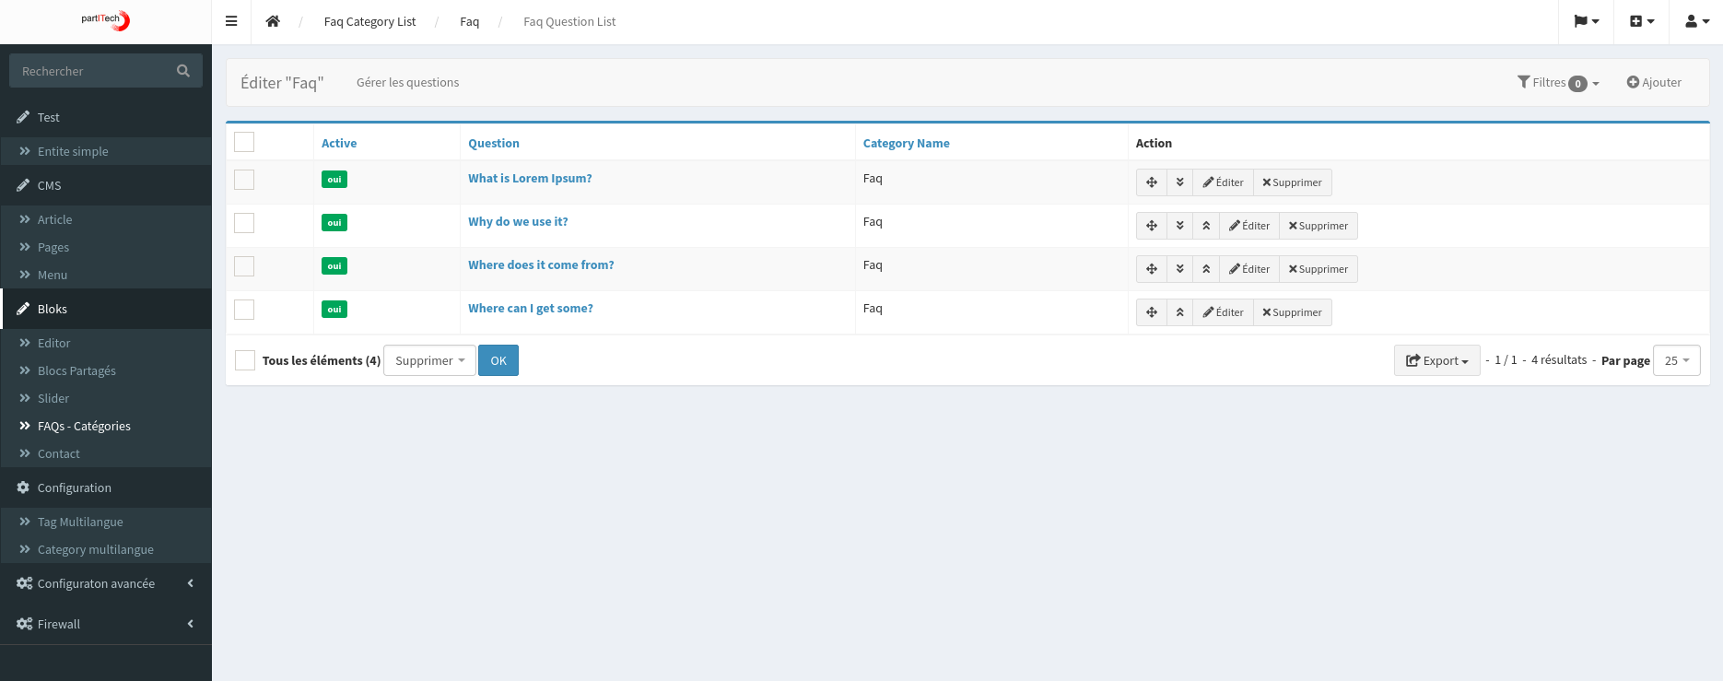Image resolution: width=1723 pixels, height=681 pixels.
Task: Check the Where can I get some? checkbox
Action: pyautogui.click(x=244, y=310)
